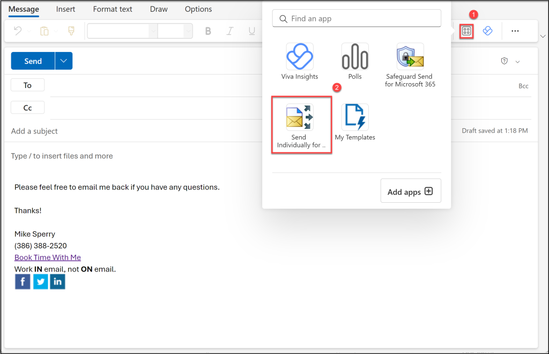Toggle underline formatting
The width and height of the screenshot is (549, 354).
(x=251, y=31)
